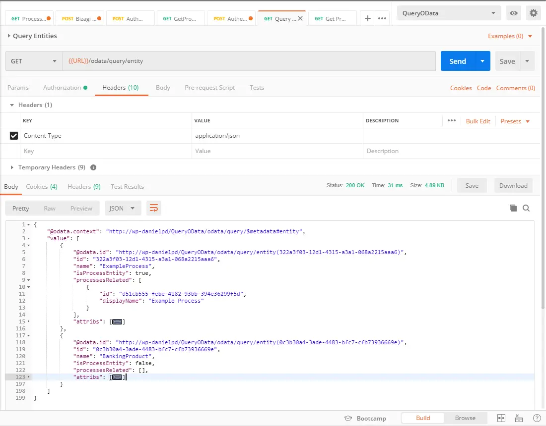Screen dimensions: 546x426
Task: Open the Code snippet link
Action: (483, 88)
